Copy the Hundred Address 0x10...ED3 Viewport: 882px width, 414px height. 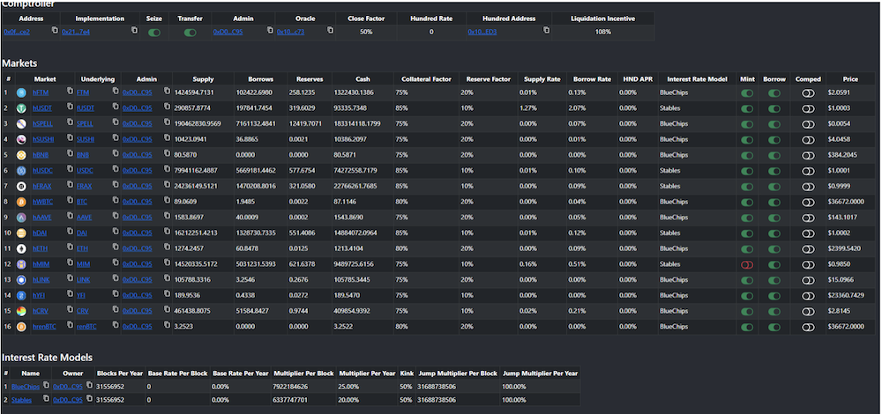coord(546,30)
